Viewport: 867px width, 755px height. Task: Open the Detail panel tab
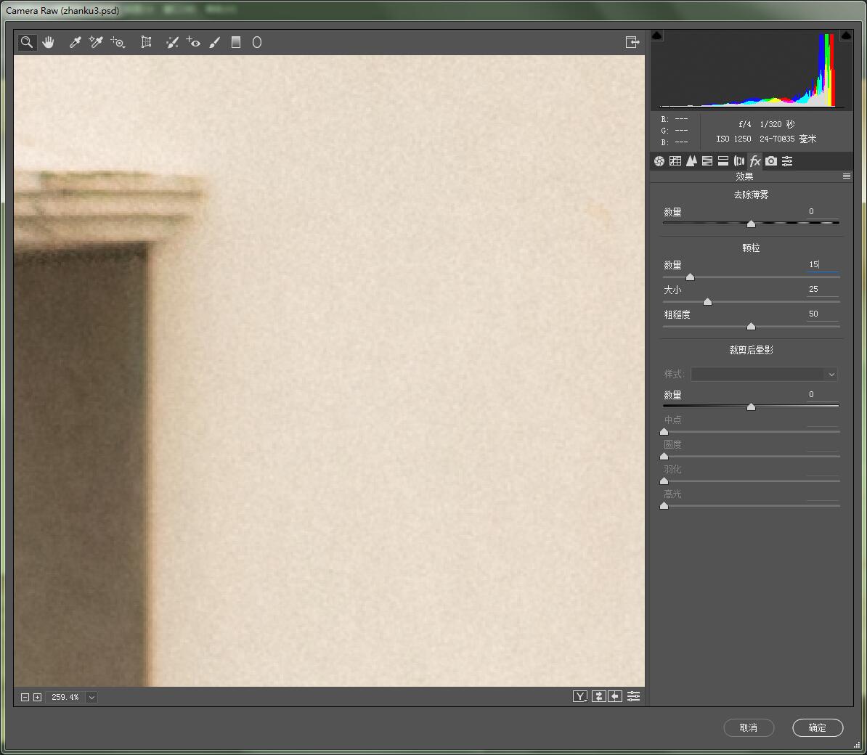pyautogui.click(x=691, y=161)
